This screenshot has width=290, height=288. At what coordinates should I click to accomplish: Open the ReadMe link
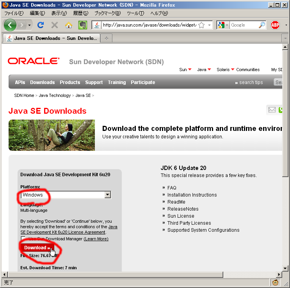(x=176, y=202)
